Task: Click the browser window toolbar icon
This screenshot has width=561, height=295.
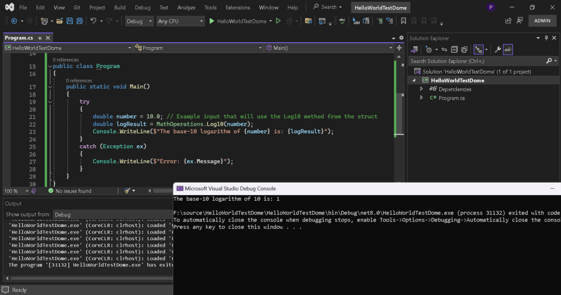Action: pyautogui.click(x=322, y=21)
